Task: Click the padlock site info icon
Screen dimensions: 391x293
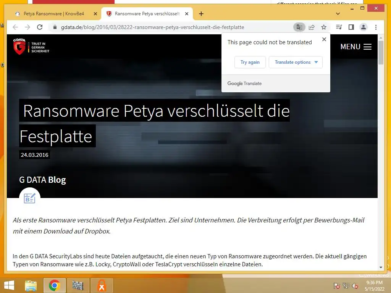Action: coord(55,27)
